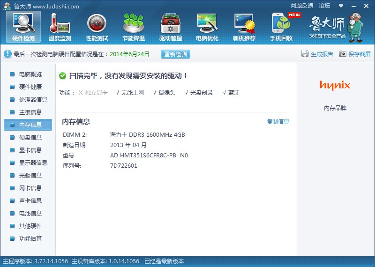This screenshot has height=267, width=375.
Task: Click the app icon in title bar
Action: pos(7,6)
